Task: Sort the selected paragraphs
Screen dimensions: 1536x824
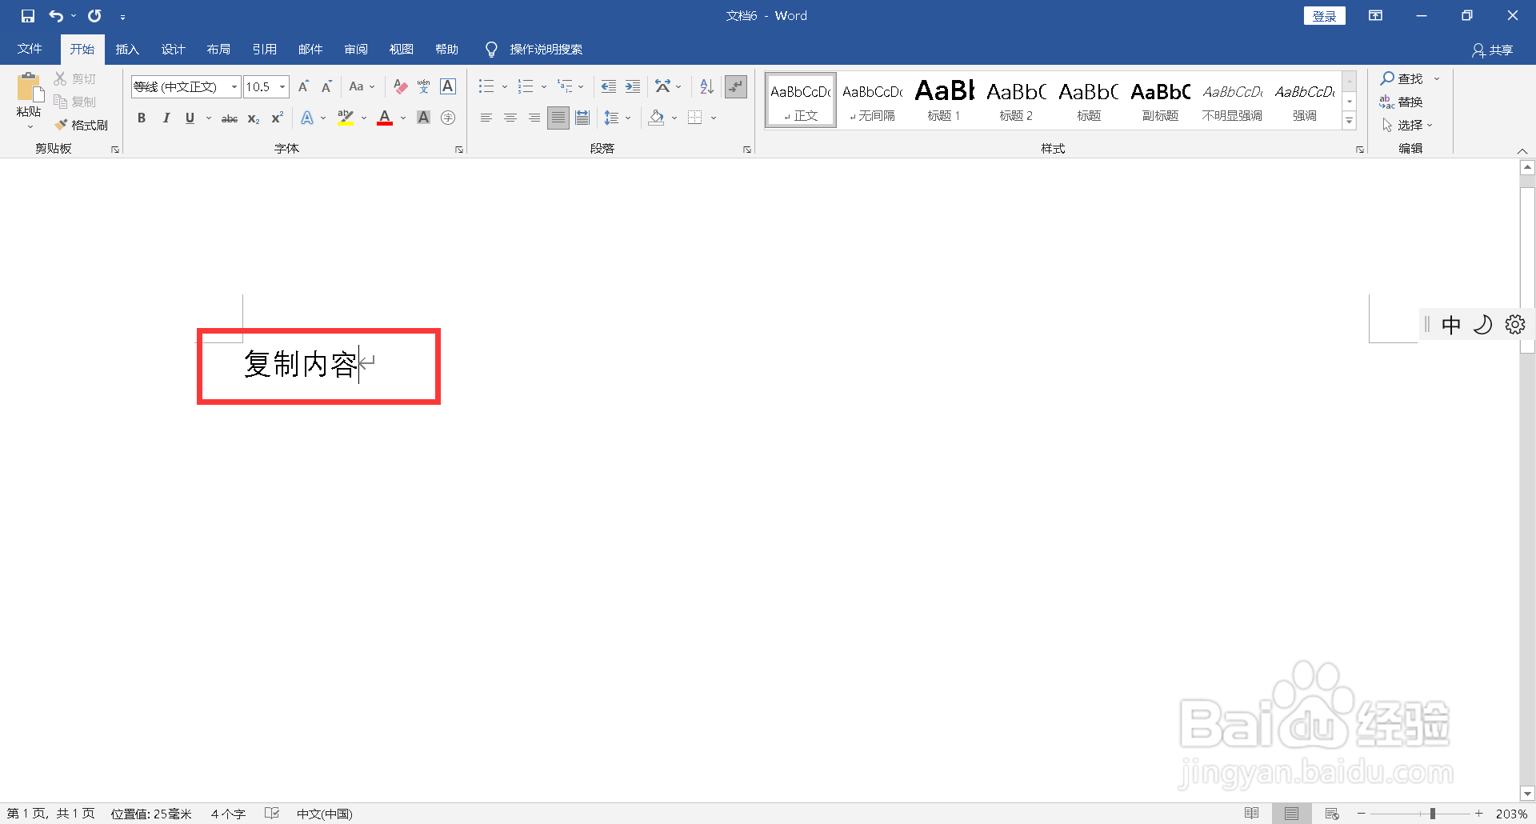Action: [x=706, y=86]
